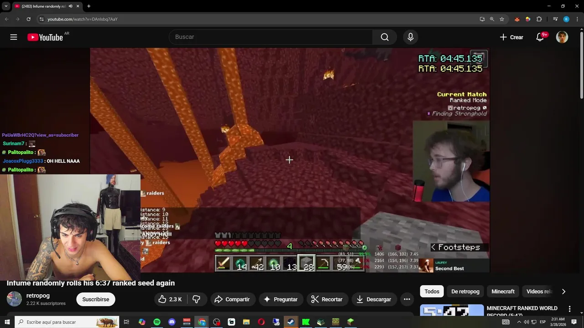
Task: Open the Extensions puzzle piece menu
Action: [539, 19]
